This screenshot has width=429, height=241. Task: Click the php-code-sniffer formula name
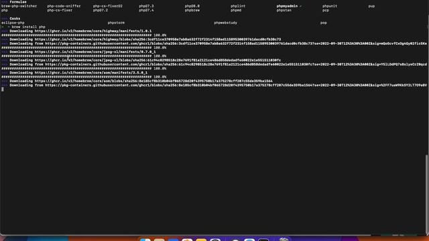click(x=64, y=6)
